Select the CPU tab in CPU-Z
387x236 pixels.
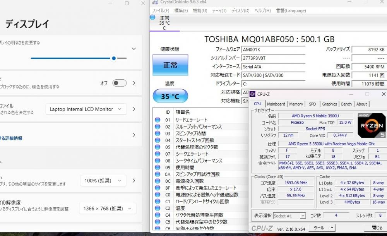click(257, 104)
